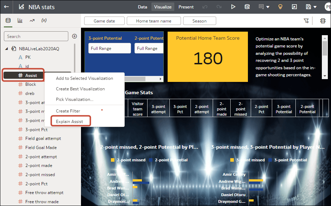This screenshot has width=331, height=206.
Task: Open the Calculations (x) tab
Action: (x=44, y=20)
